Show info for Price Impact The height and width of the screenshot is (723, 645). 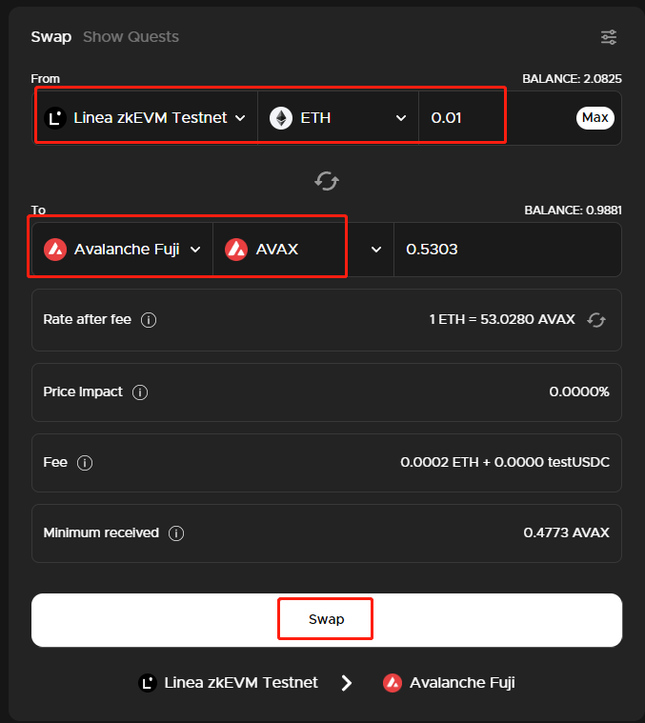click(x=140, y=392)
